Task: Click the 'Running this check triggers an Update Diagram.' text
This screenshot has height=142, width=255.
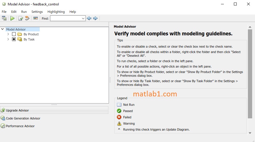Action: (x=156, y=129)
